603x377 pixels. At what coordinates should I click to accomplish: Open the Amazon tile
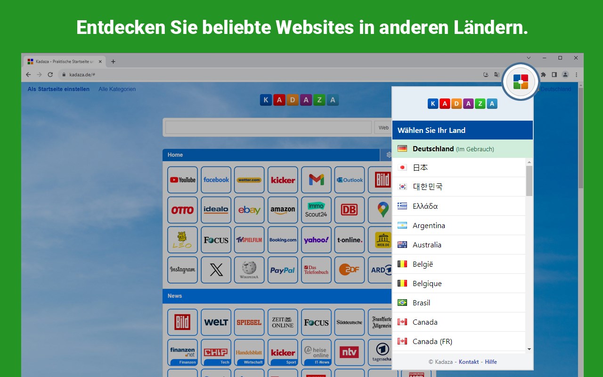click(283, 210)
